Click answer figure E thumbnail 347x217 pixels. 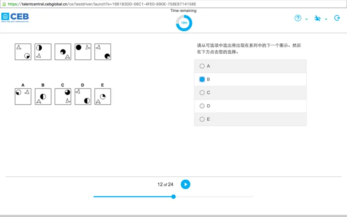pyautogui.click(x=103, y=96)
